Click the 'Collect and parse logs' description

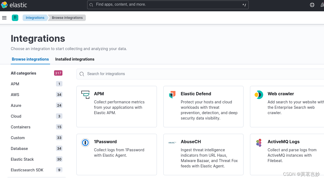[x=292, y=155]
